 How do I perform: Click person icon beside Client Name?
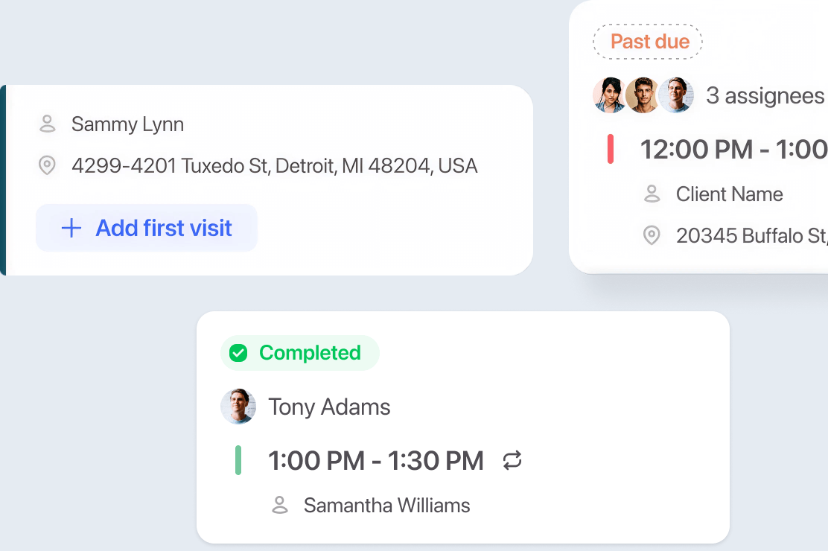pyautogui.click(x=652, y=194)
